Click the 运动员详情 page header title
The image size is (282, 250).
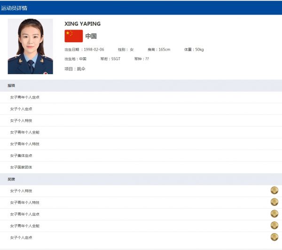pyautogui.click(x=14, y=8)
